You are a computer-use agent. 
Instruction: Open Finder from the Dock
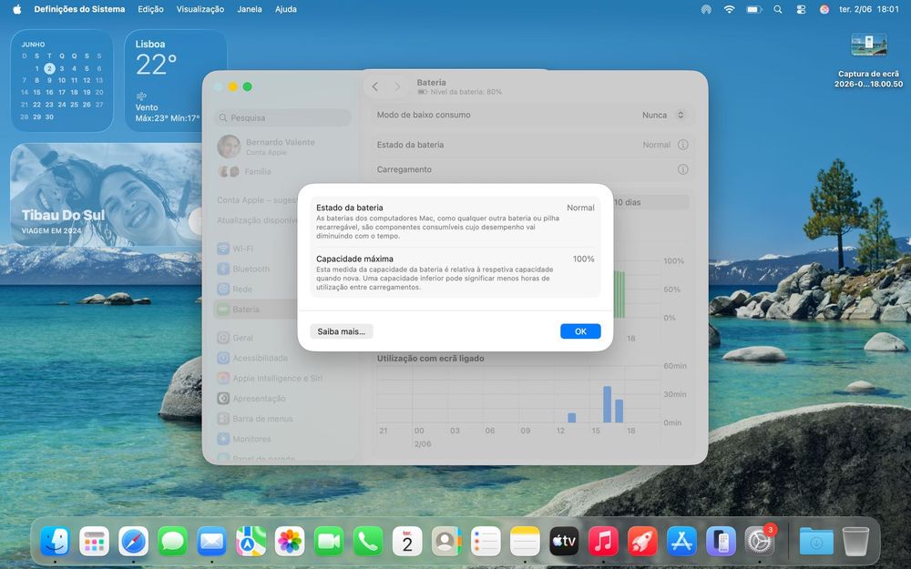(56, 542)
